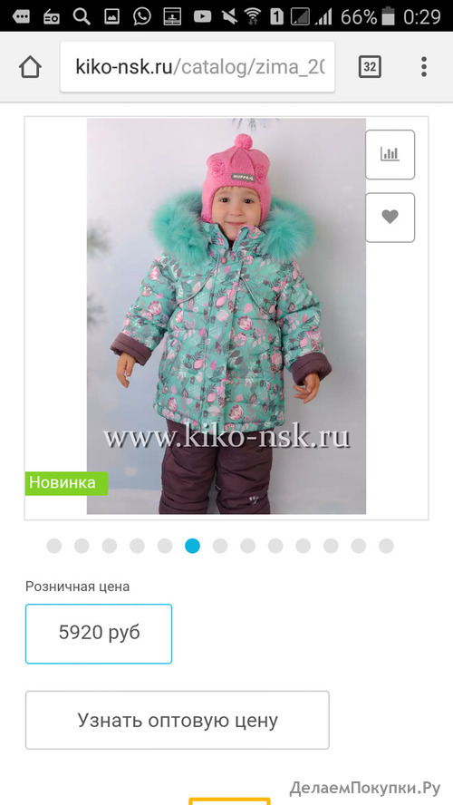Open the browser three-dot menu
This screenshot has width=453, height=805.
424,67
